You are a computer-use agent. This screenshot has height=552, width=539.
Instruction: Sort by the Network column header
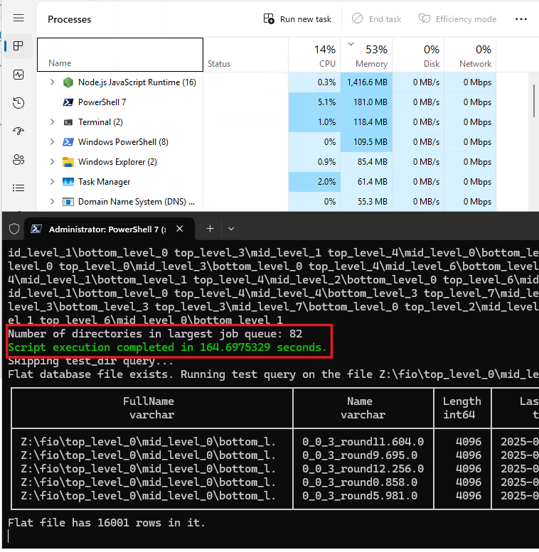coord(470,55)
